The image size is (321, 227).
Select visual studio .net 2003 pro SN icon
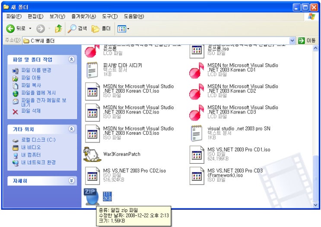pyautogui.click(x=196, y=133)
